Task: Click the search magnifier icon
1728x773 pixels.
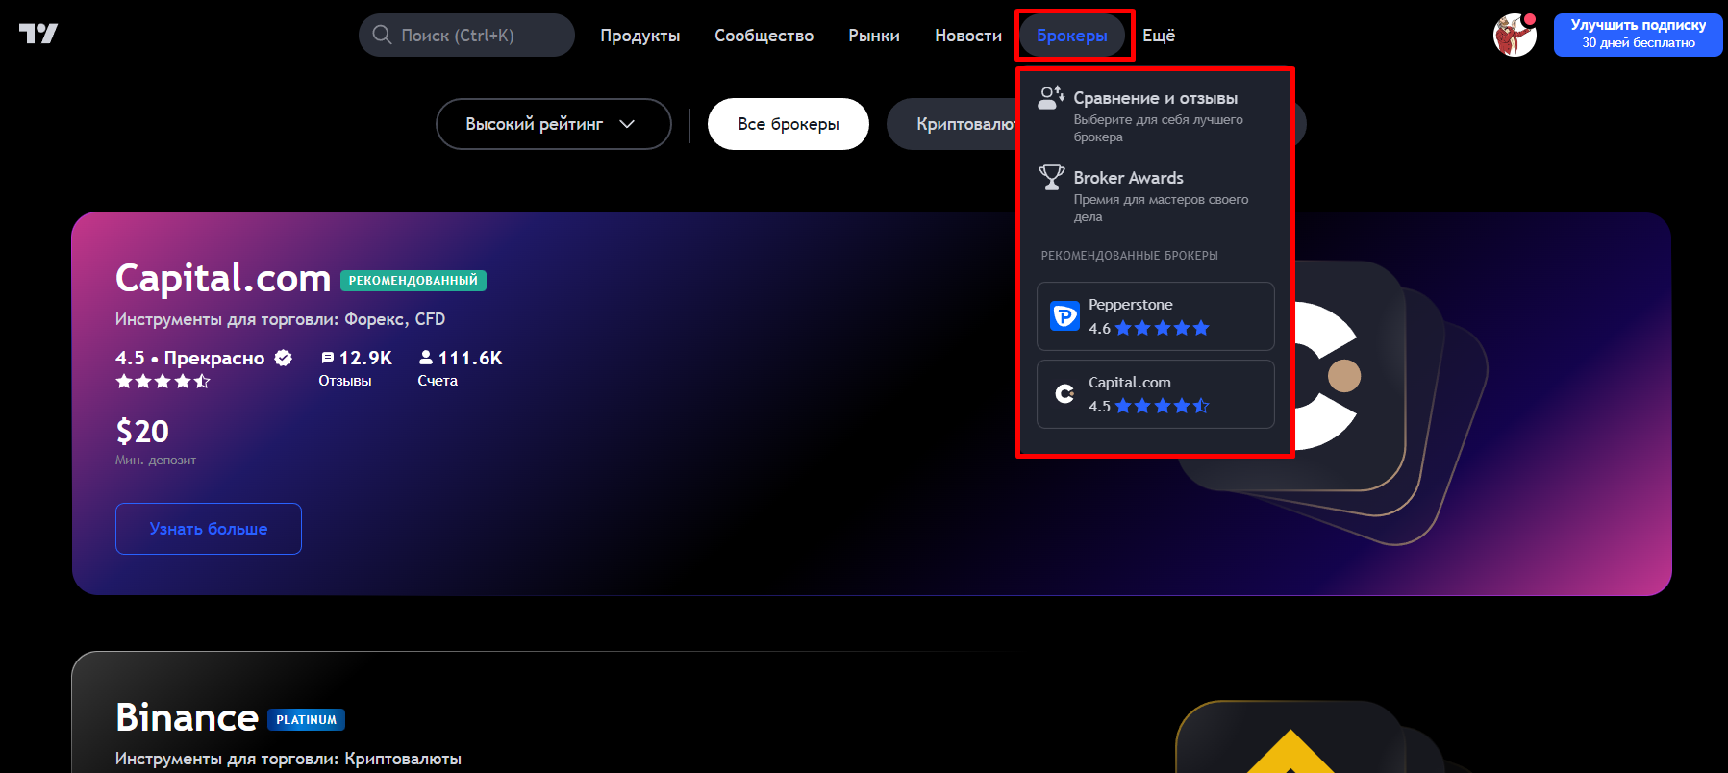Action: [x=382, y=35]
